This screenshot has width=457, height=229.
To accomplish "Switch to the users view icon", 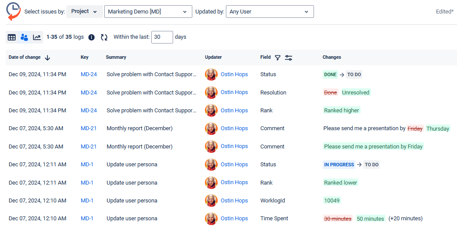I will click(24, 37).
